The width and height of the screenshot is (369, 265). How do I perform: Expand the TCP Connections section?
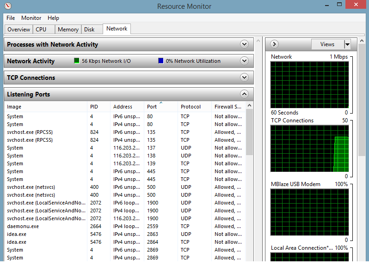[245, 78]
